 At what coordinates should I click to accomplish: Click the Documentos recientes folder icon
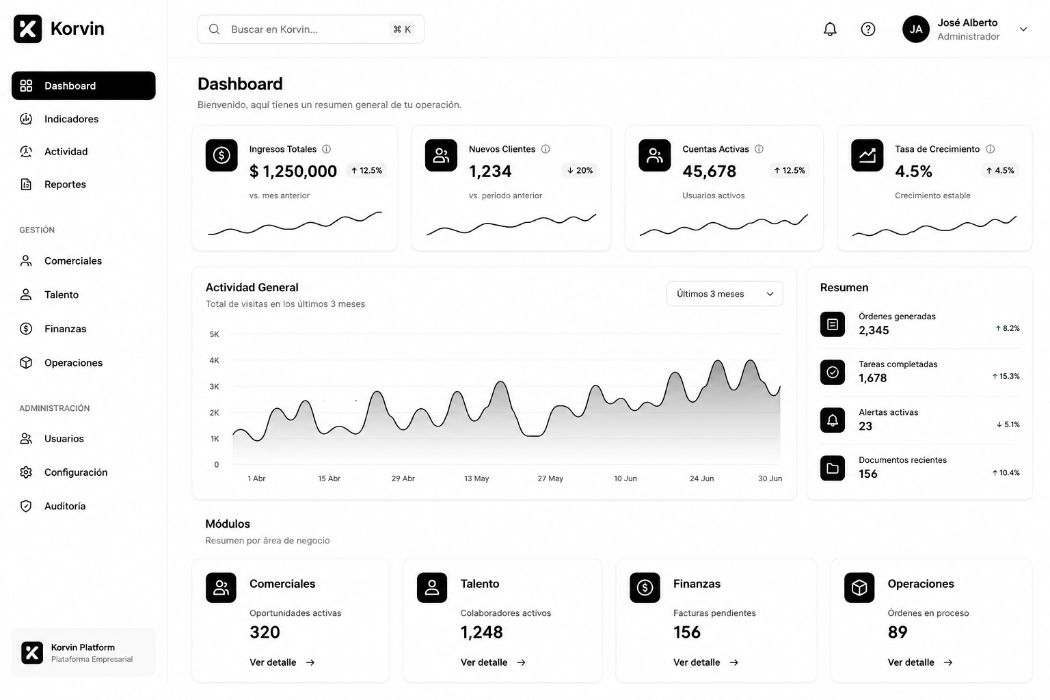pos(833,468)
